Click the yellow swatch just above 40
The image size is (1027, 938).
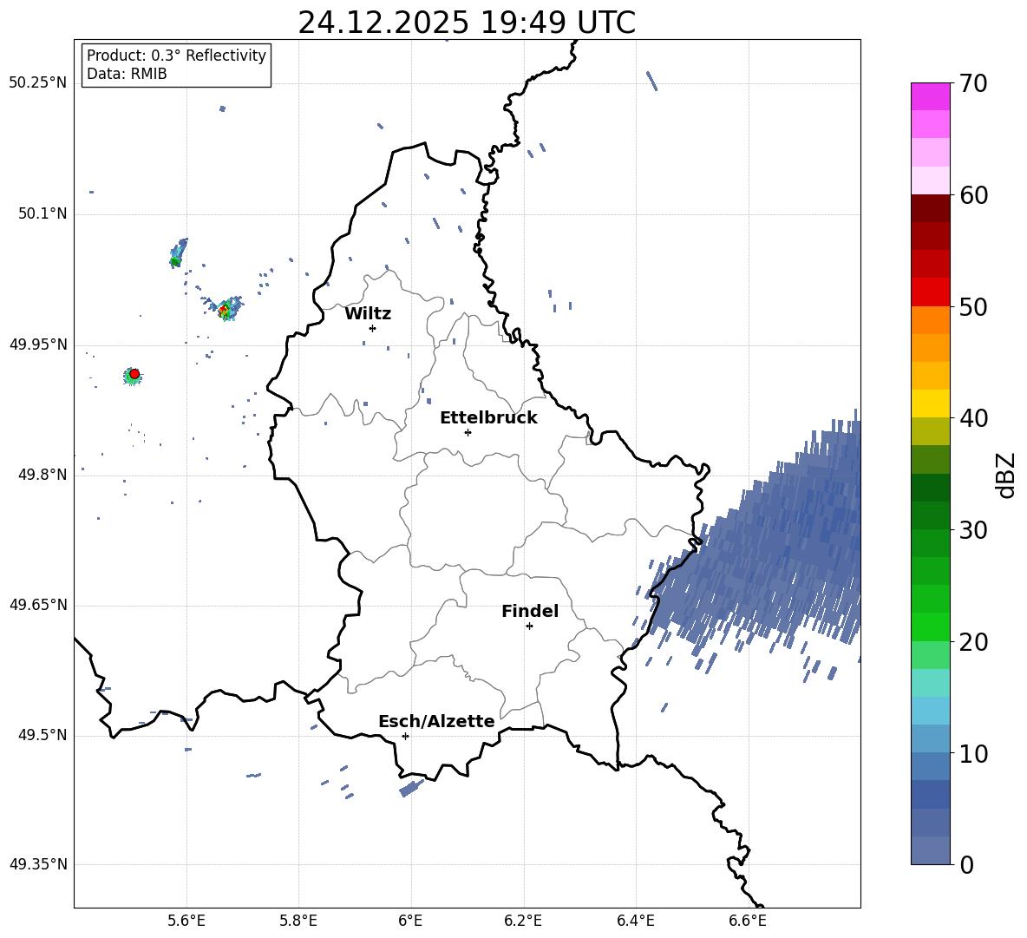coord(930,403)
